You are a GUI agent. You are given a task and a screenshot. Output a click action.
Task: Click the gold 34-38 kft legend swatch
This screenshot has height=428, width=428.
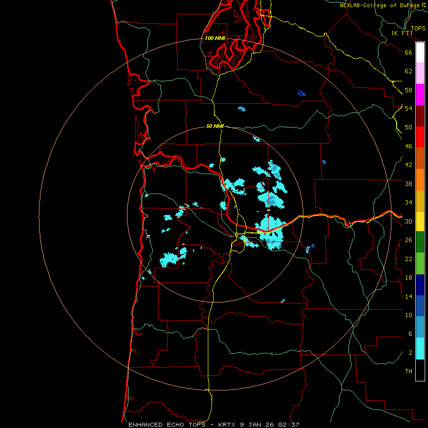(x=420, y=201)
